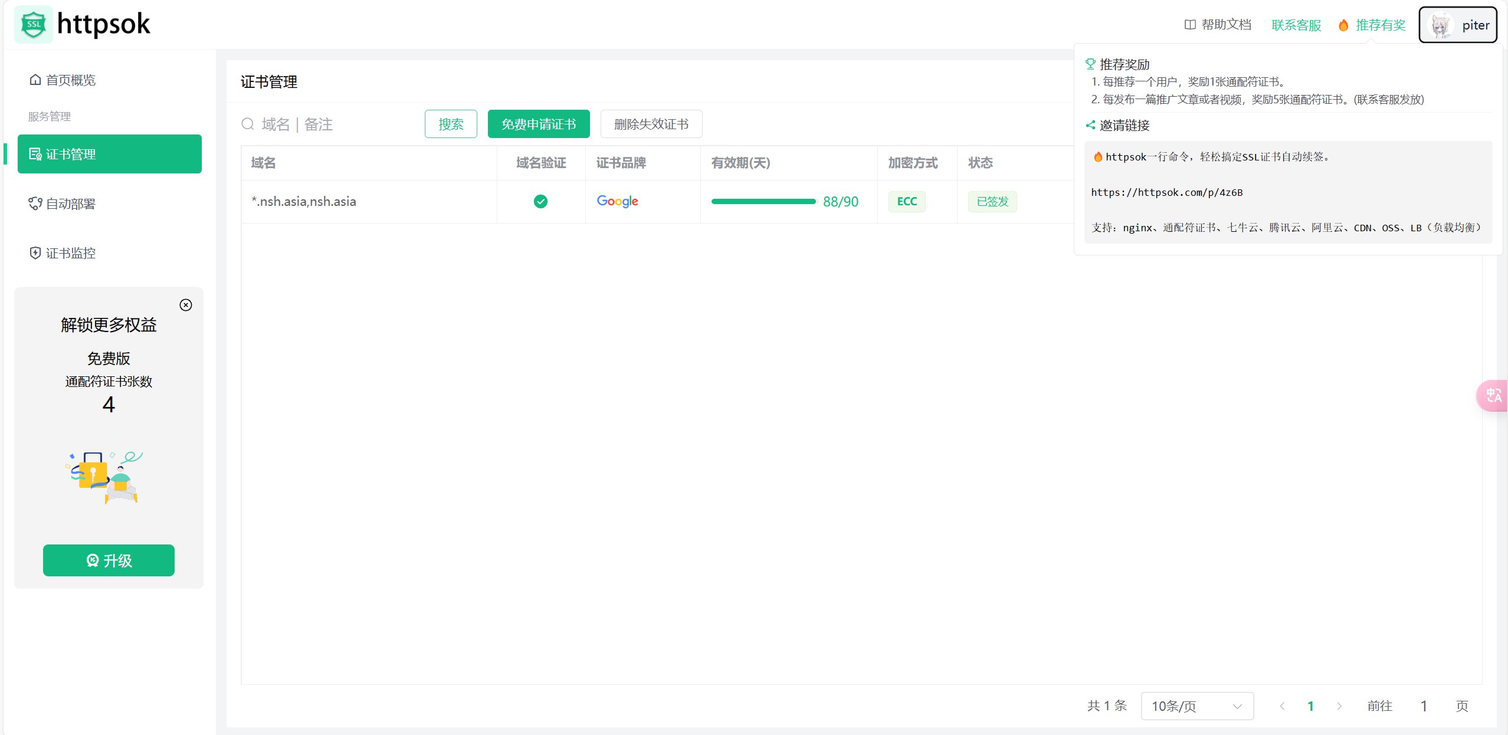Viewport: 1508px width, 735px height.
Task: Click the share icon next to 邀请链接
Action: (1090, 125)
